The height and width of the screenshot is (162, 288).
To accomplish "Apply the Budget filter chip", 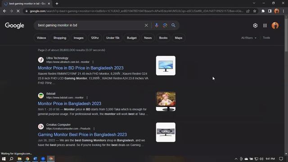I will [132, 38].
